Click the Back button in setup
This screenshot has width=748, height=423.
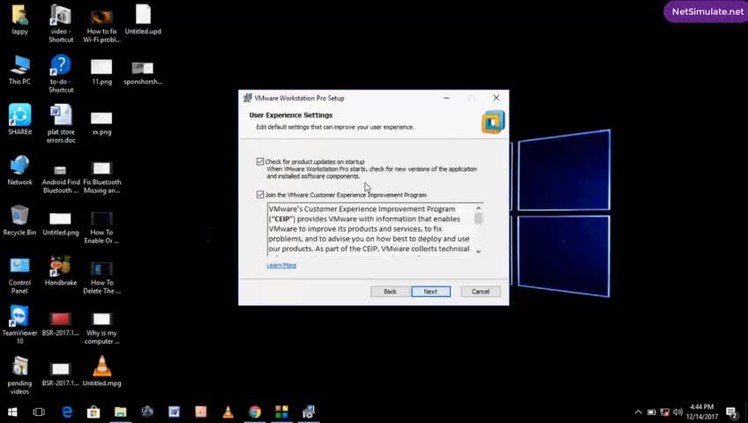click(390, 292)
